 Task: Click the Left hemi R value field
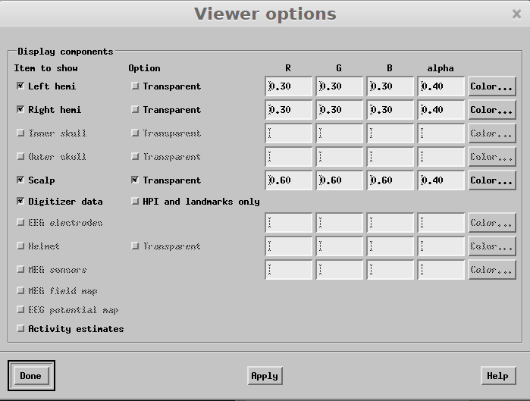pos(289,86)
